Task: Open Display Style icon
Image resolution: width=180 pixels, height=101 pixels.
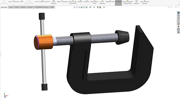Action: click(x=90, y=7)
